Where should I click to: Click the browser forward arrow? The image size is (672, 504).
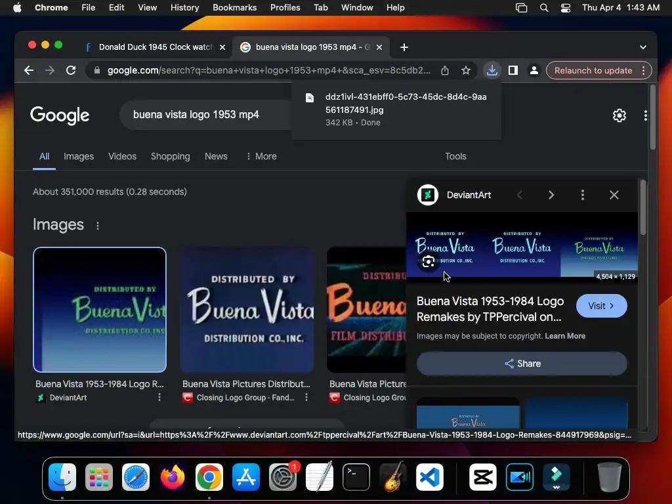point(50,70)
